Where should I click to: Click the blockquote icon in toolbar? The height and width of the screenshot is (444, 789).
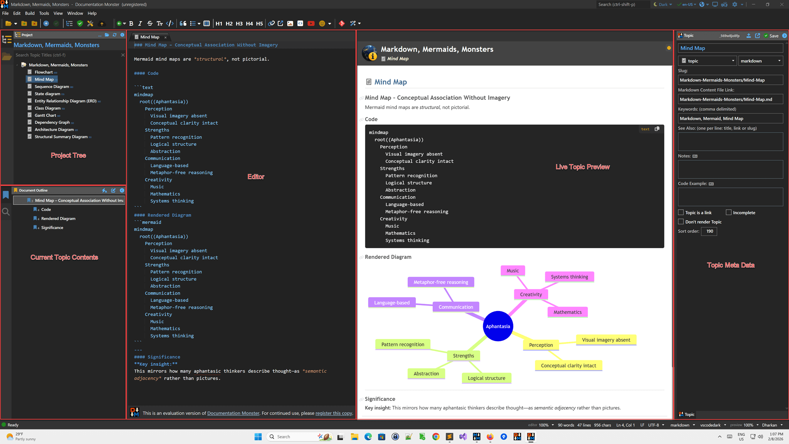coord(183,24)
